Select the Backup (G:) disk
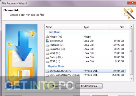This screenshot has height=96, width=136. pyautogui.click(x=85, y=57)
